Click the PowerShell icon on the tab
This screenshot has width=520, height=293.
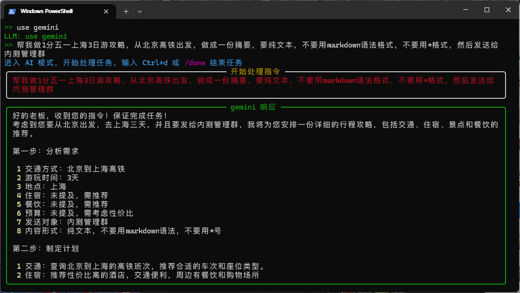tap(12, 12)
